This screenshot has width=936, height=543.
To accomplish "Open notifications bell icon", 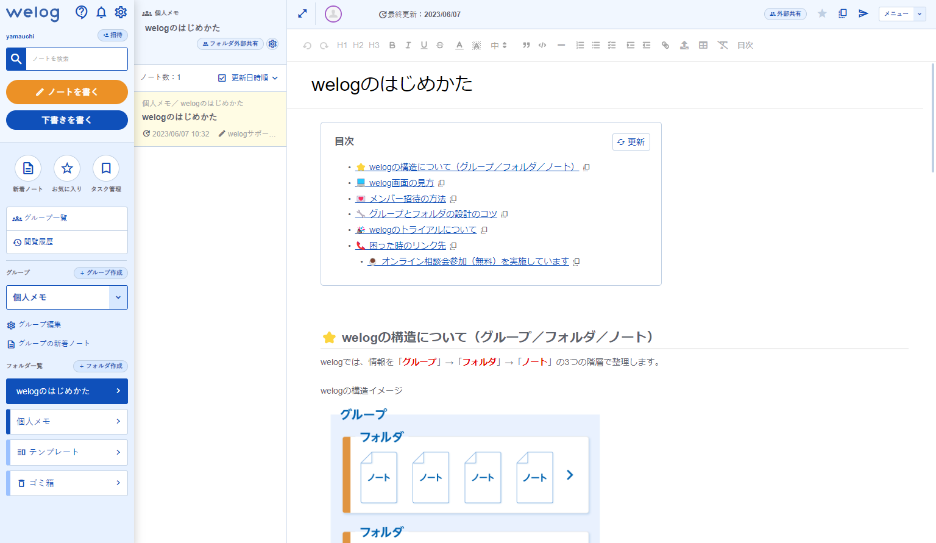I will tap(101, 12).
